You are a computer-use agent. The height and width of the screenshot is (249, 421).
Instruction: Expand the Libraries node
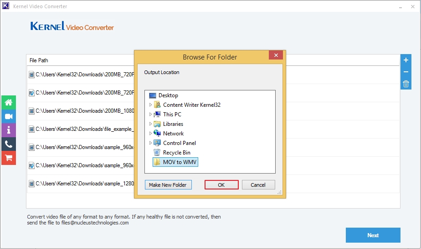(x=150, y=124)
